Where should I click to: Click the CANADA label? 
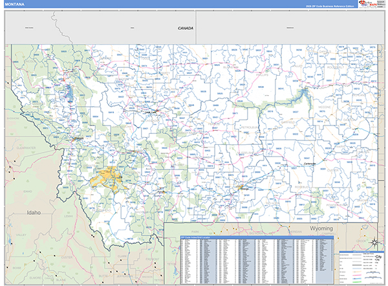pyautogui.click(x=186, y=28)
